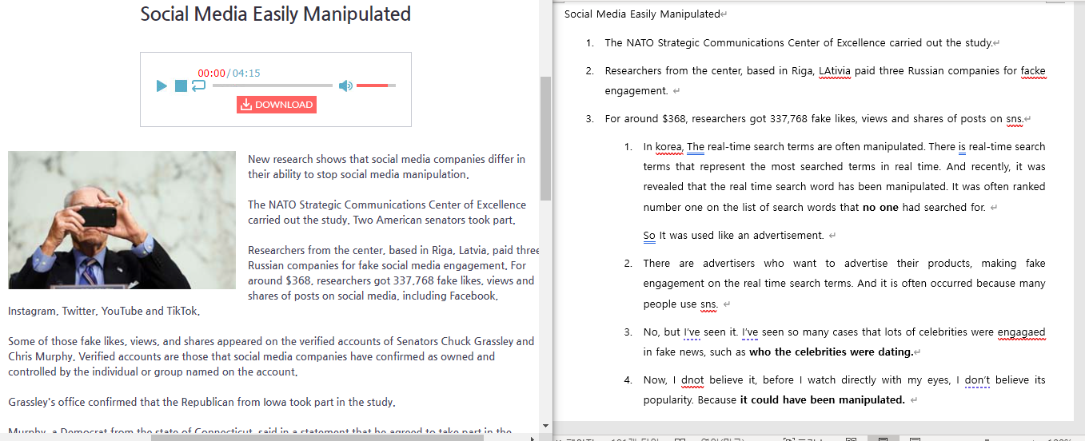
Task: Mute audio with the speaker icon
Action: pos(345,85)
